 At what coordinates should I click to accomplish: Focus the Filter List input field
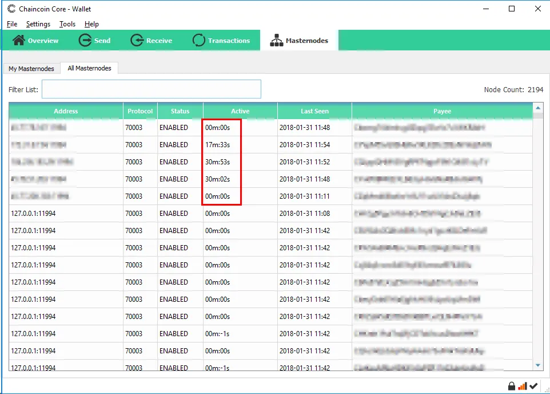(152, 89)
